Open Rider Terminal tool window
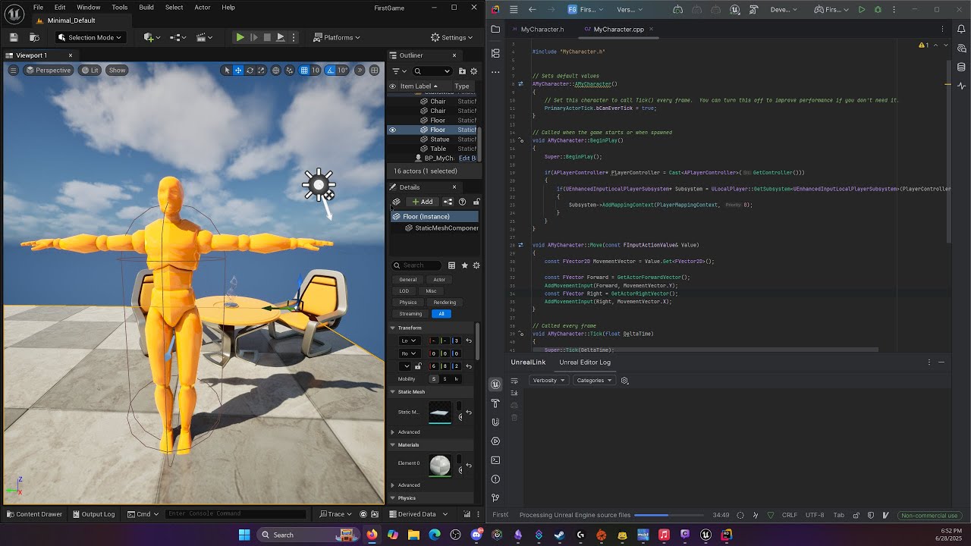 coord(495,460)
